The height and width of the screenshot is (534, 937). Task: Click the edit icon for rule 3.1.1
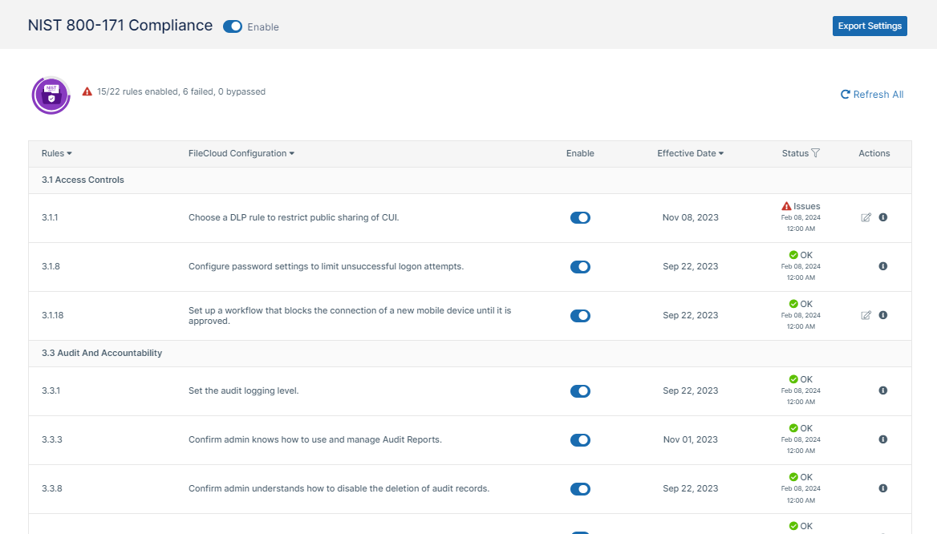click(x=866, y=217)
